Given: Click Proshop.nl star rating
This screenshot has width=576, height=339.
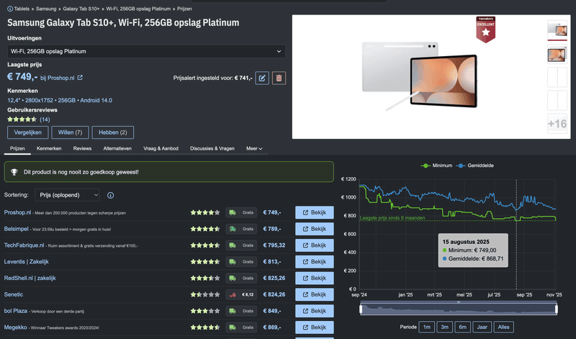Looking at the screenshot, I should pos(205,212).
